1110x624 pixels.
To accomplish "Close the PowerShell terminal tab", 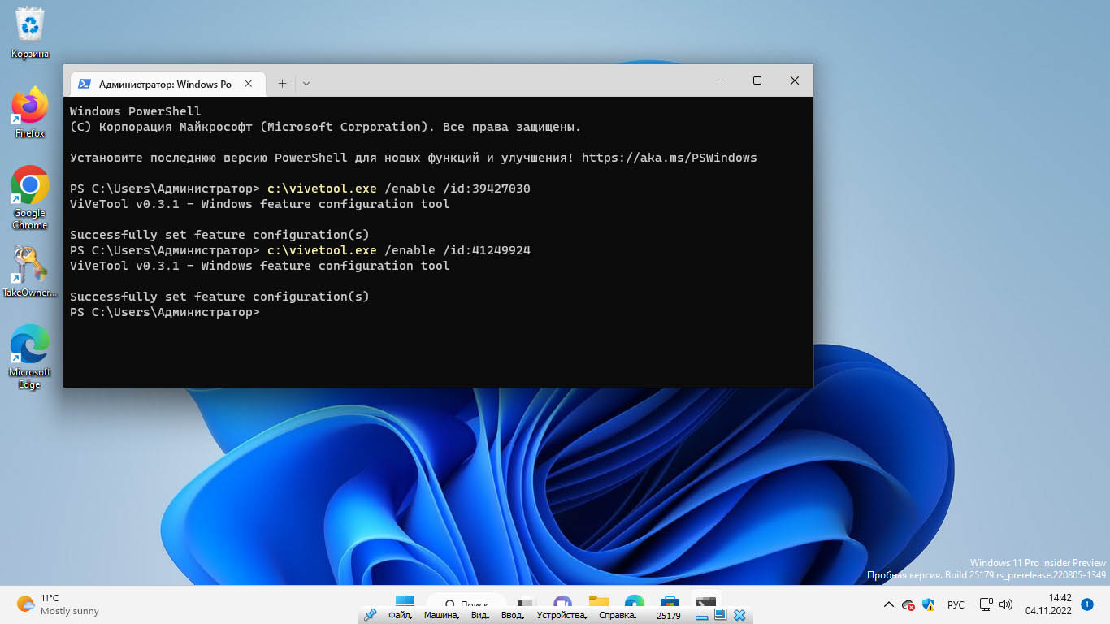I will click(249, 83).
